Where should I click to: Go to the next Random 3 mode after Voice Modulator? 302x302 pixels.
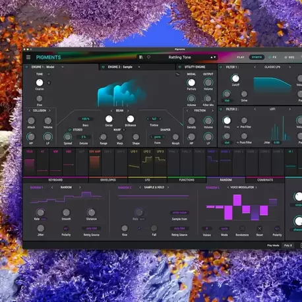(256, 187)
